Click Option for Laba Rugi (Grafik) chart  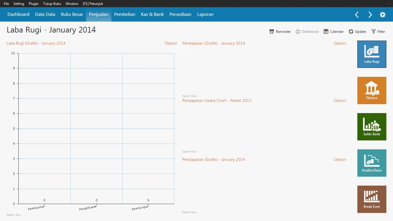pos(171,43)
